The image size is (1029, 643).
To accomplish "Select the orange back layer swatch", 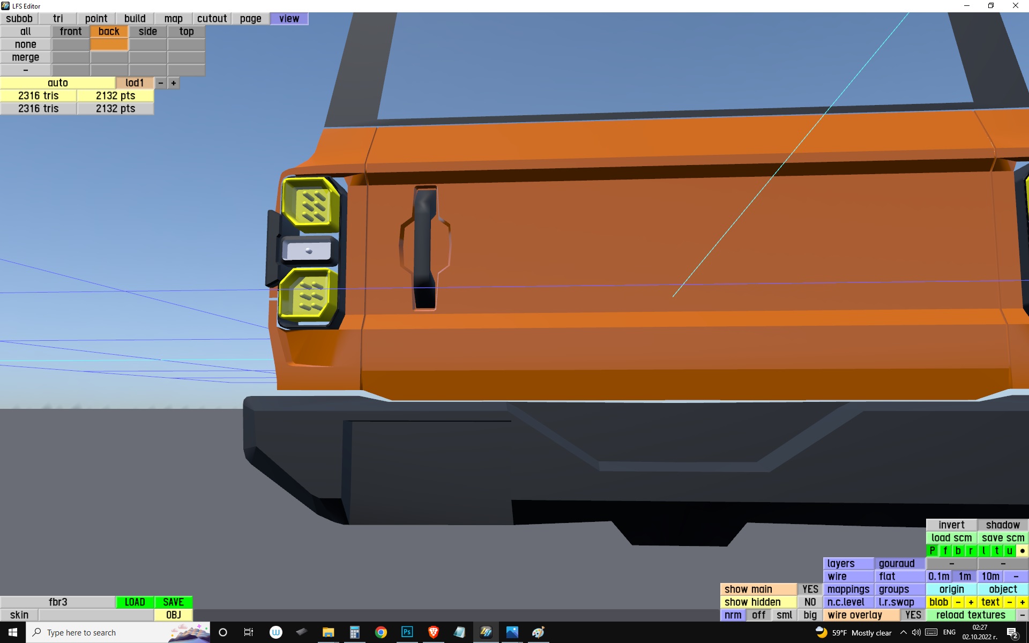I will point(109,44).
